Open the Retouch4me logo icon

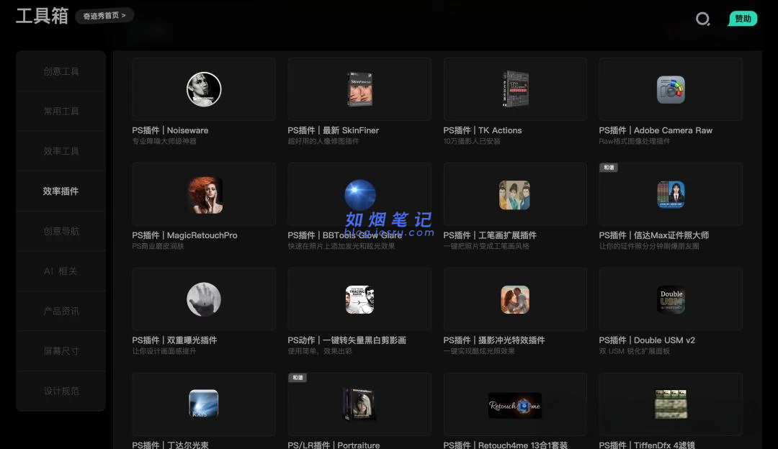coord(515,406)
